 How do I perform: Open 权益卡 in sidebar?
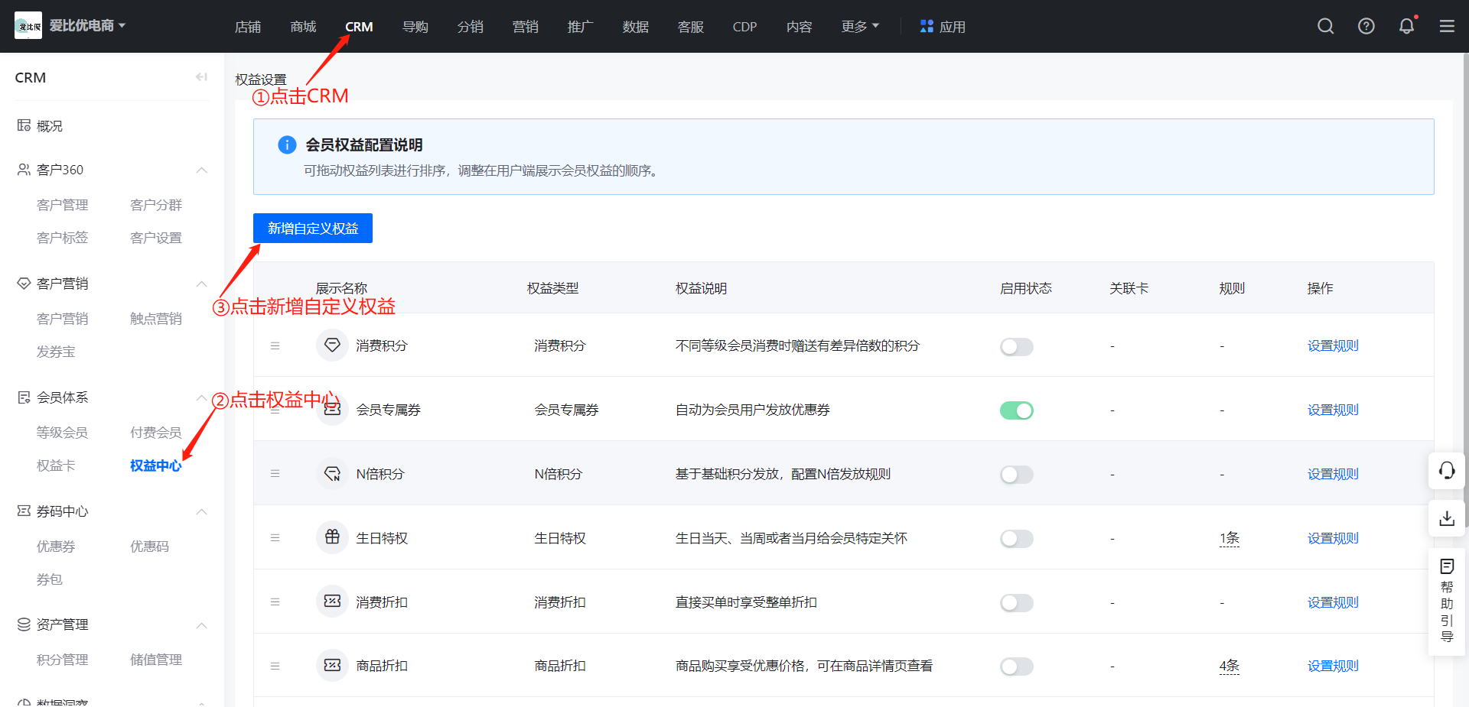tap(56, 465)
